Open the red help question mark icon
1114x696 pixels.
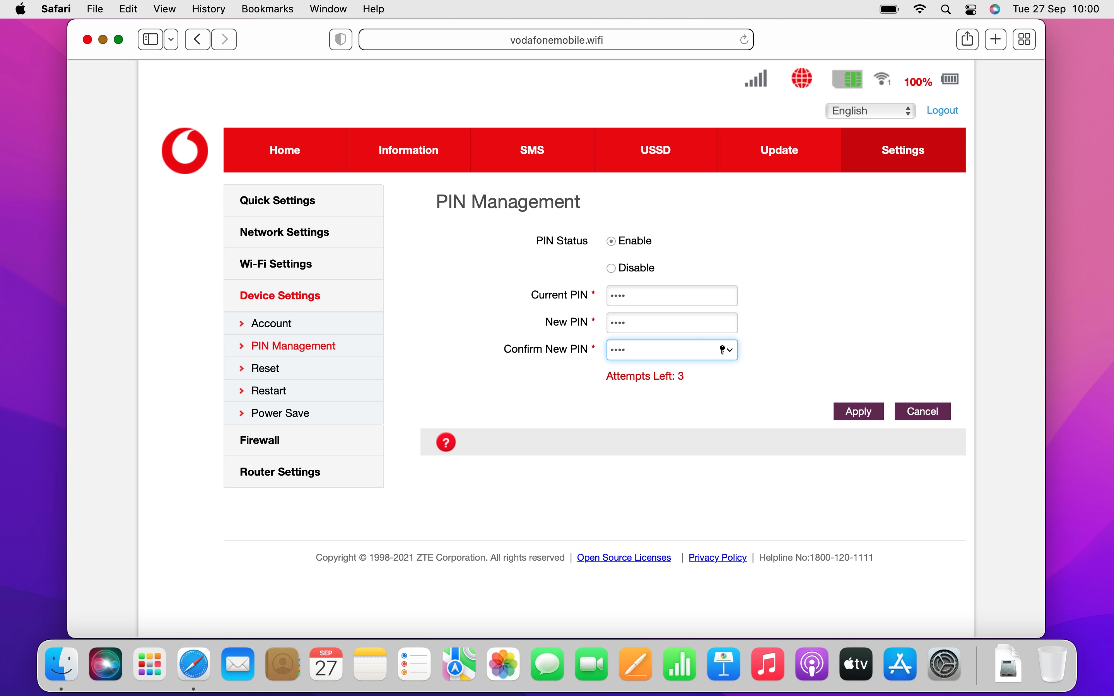(446, 442)
